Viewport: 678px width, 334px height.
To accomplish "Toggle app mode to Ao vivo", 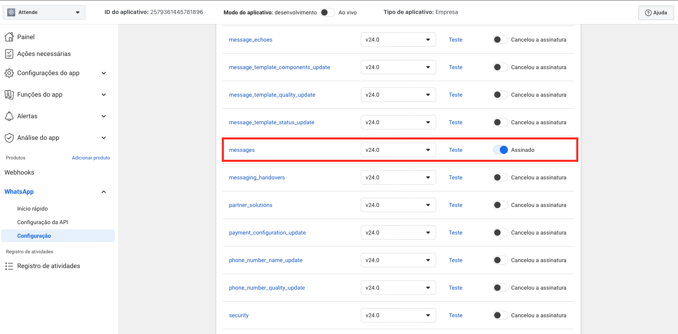I will 328,12.
